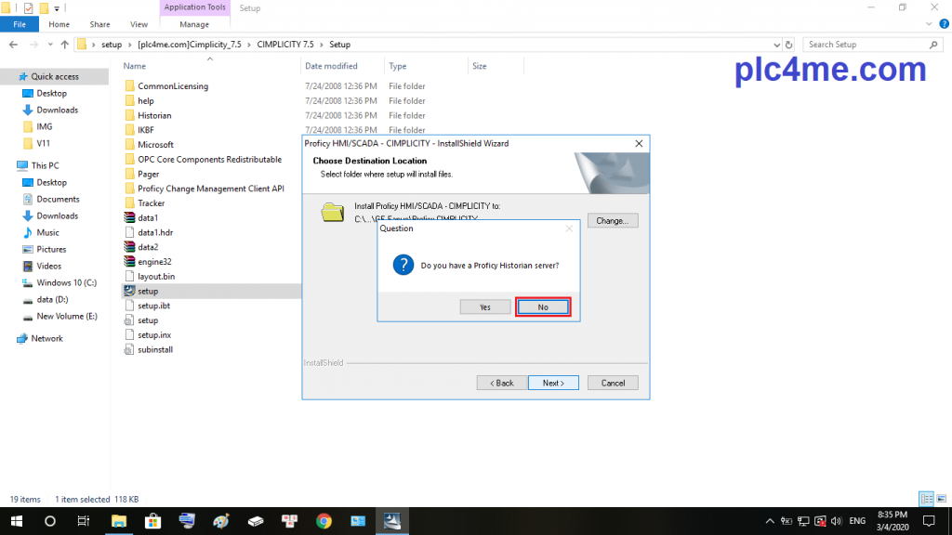Show hidden system tray icons
Viewport: 952px width, 535px height.
[x=770, y=521]
